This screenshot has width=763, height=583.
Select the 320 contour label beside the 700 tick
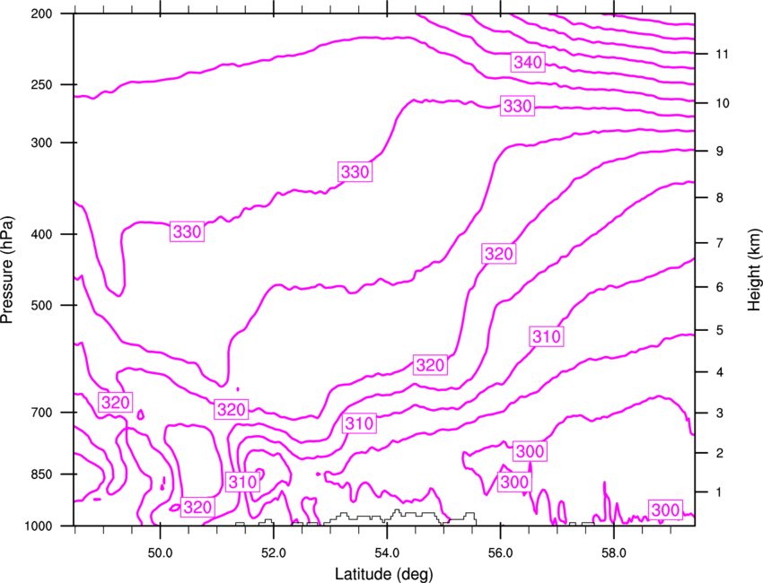115,403
